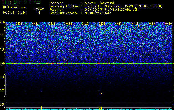Click the date stamp 10.01.14 04:20
The height and width of the screenshot is (110, 174).
[x=14, y=13]
